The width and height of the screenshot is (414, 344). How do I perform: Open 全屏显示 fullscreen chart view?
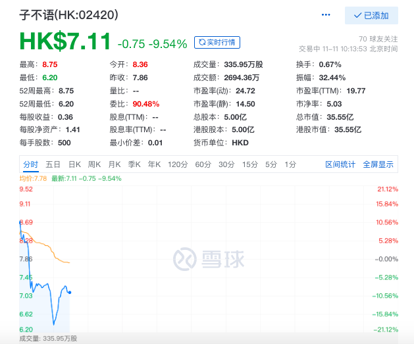tap(378, 164)
